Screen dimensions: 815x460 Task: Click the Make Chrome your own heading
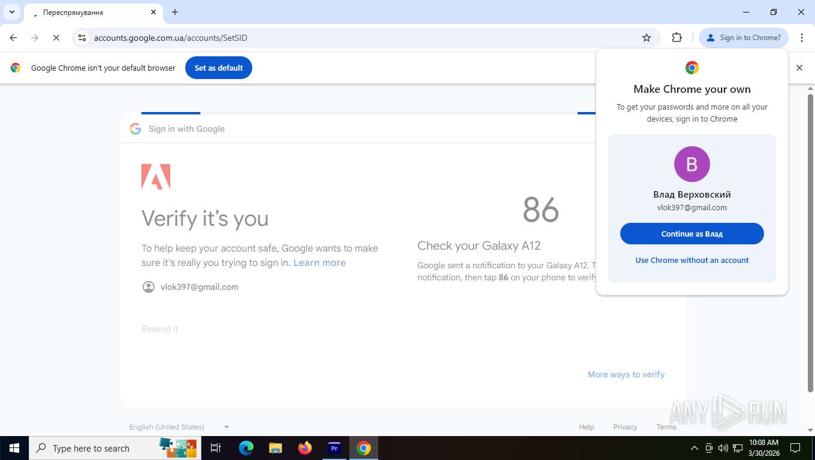point(692,89)
